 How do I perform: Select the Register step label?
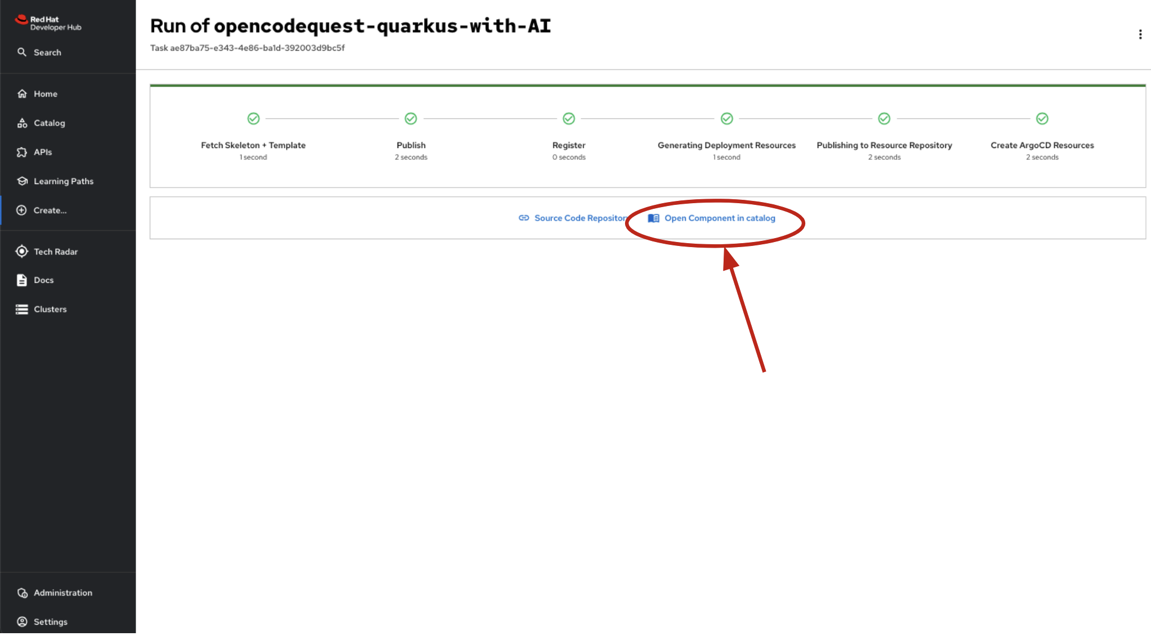[569, 145]
